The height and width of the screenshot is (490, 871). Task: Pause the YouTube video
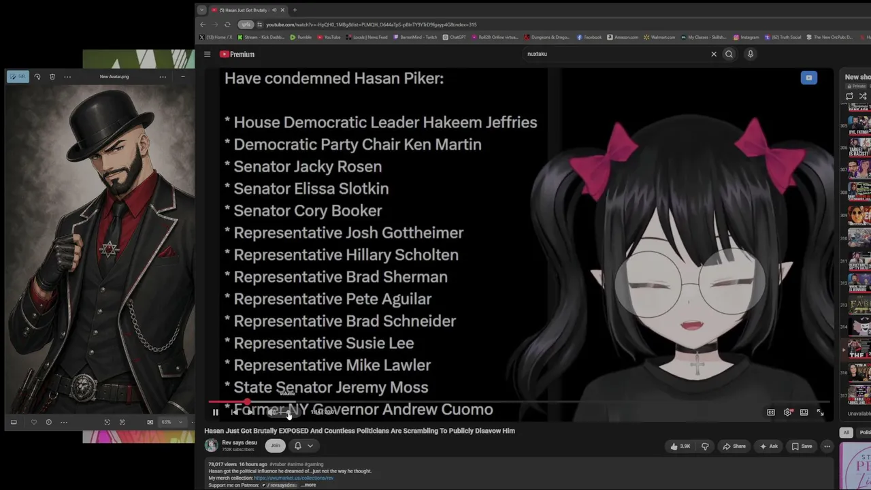216,412
